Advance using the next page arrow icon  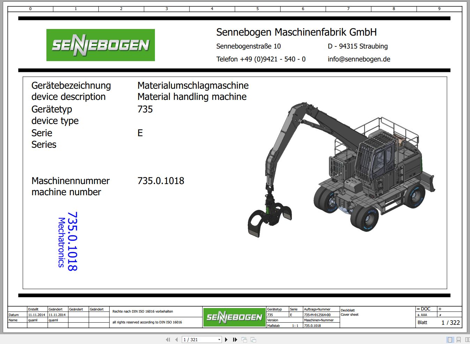coord(226,339)
